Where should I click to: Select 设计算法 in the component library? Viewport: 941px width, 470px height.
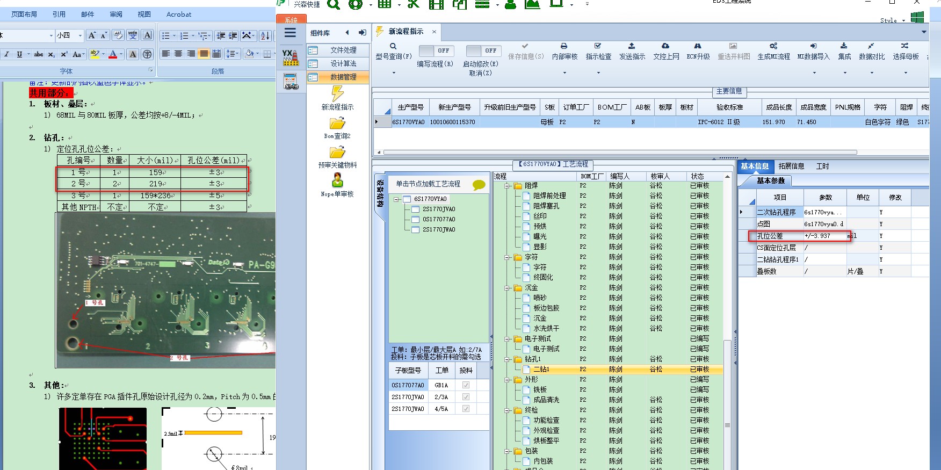[x=338, y=63]
